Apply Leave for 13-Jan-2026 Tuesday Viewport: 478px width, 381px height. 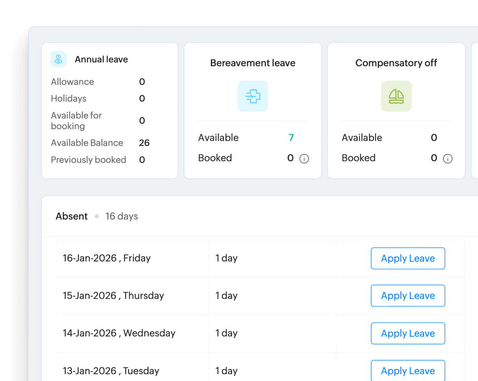coord(408,371)
